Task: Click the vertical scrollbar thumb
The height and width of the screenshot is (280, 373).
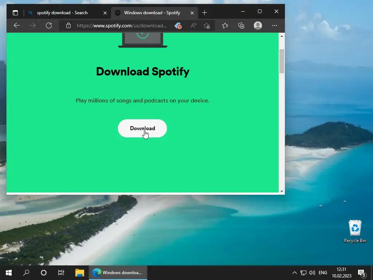Action: (x=282, y=61)
